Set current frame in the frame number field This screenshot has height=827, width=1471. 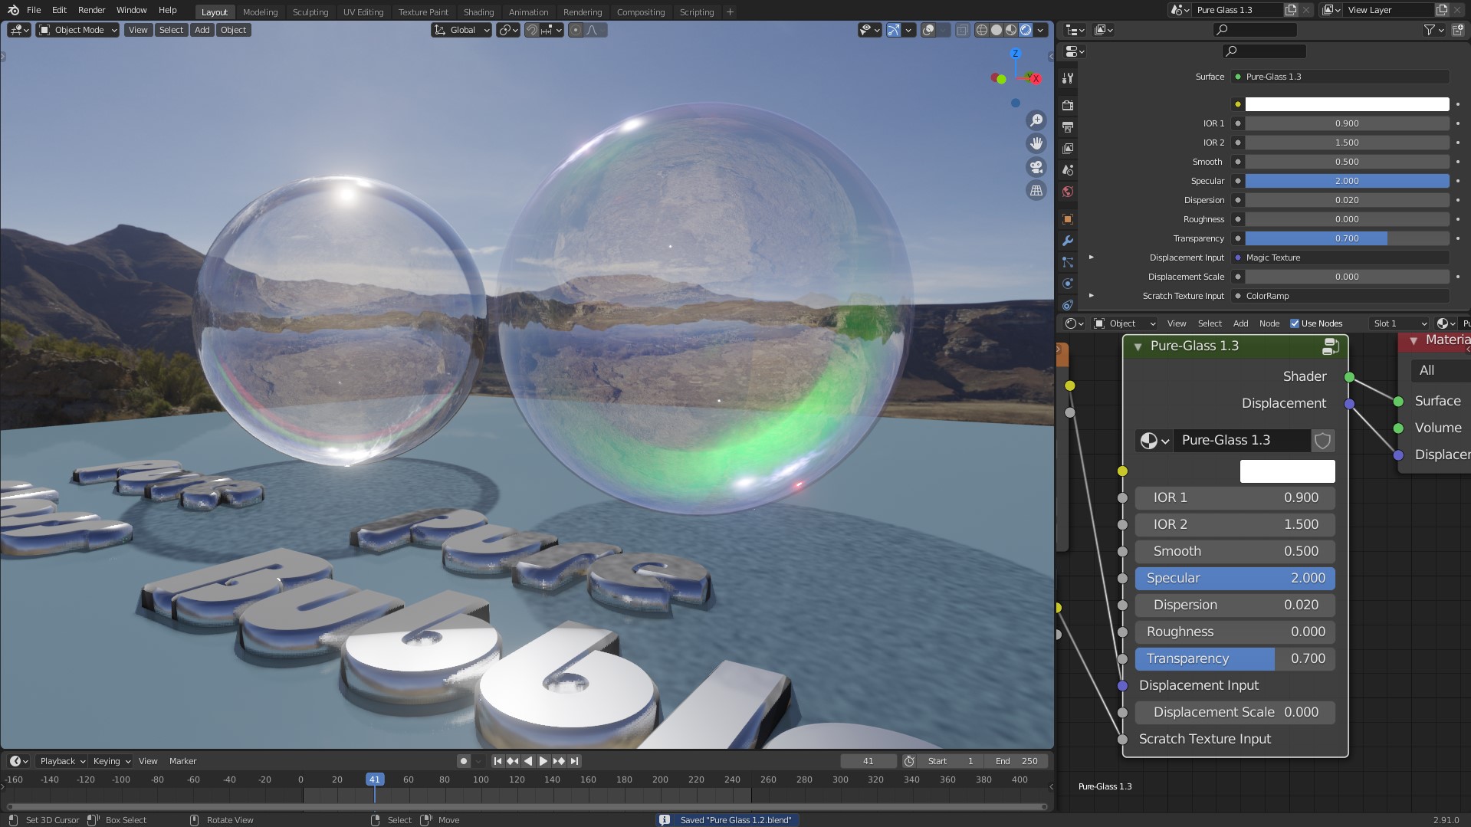coord(868,760)
